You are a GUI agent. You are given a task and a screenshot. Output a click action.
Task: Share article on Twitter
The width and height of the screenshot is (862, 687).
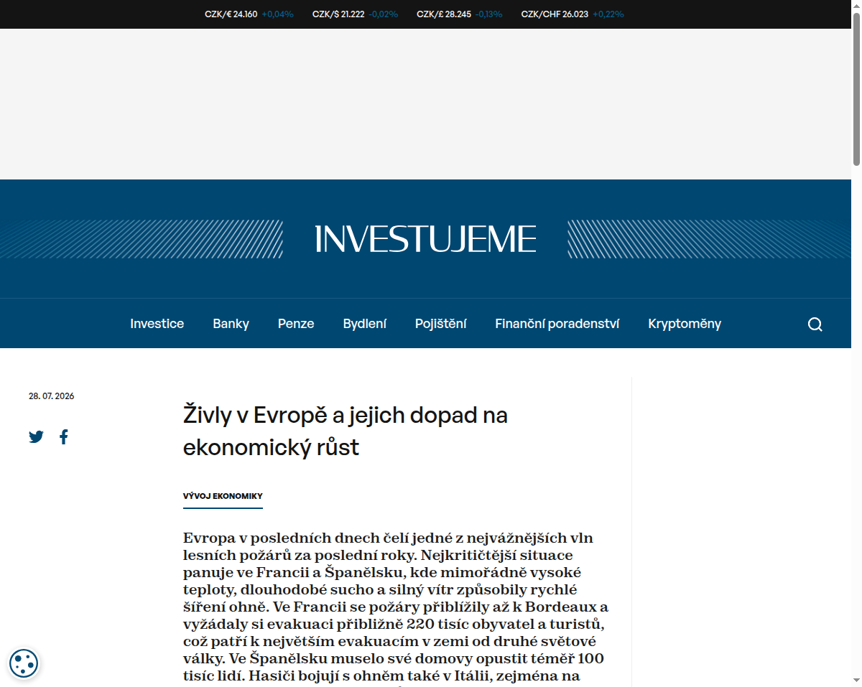click(x=37, y=436)
